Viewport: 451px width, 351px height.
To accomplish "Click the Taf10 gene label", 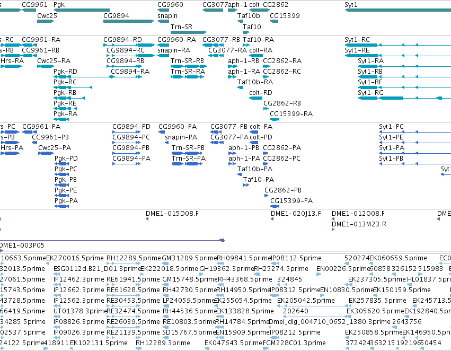I will pyautogui.click(x=252, y=27).
